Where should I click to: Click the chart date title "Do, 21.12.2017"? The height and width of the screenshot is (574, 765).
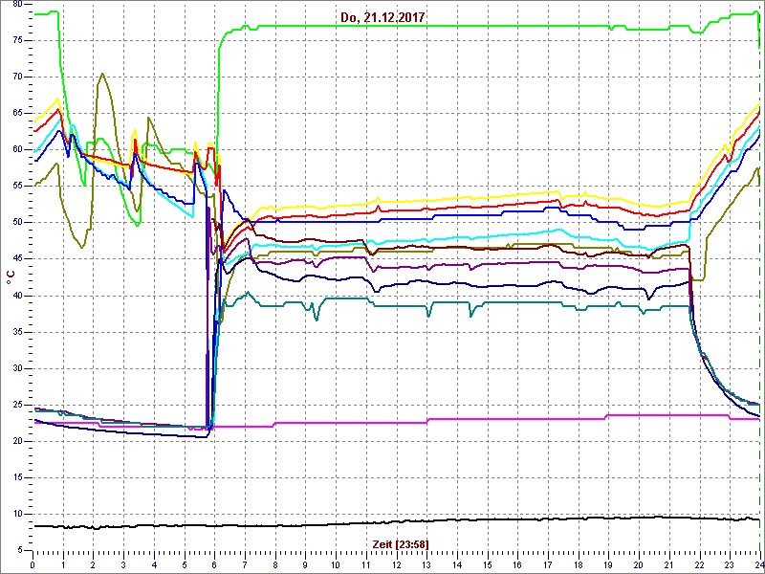(x=382, y=18)
